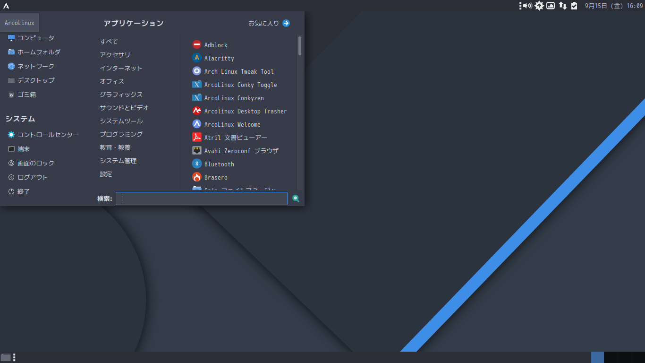
Task: Select サウンドとビデオ category
Action: [124, 108]
